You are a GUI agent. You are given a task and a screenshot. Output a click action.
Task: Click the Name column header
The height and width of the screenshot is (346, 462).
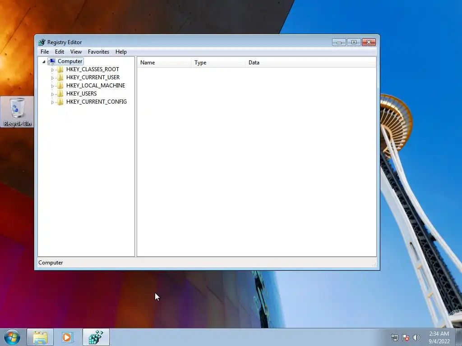pyautogui.click(x=164, y=63)
